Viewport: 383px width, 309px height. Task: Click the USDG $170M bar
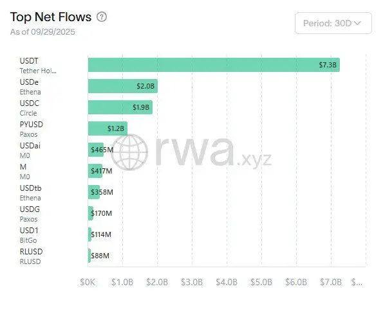coord(91,213)
